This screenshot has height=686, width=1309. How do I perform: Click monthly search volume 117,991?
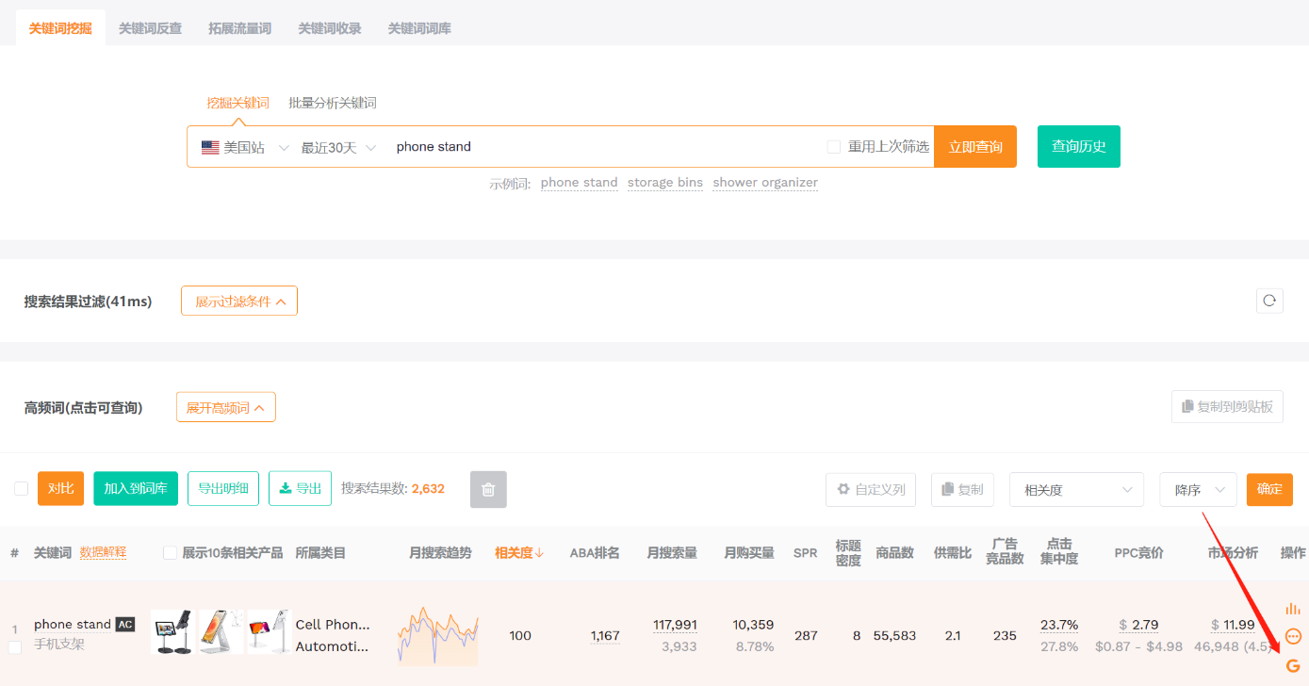(x=675, y=625)
